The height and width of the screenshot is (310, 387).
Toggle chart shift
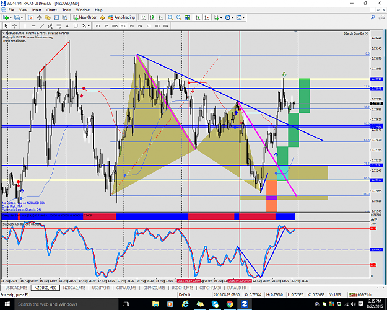click(207, 17)
